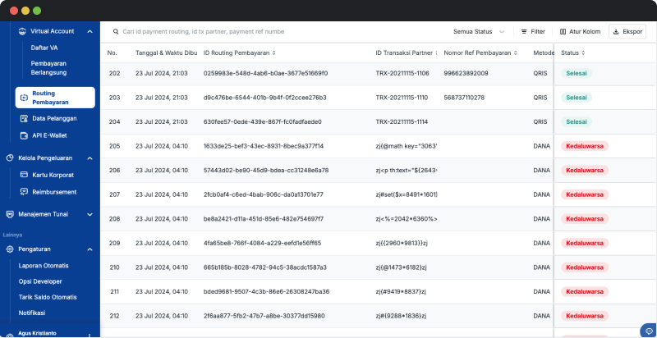
Task: Open Data Pelanggan menu item
Action: click(x=54, y=119)
